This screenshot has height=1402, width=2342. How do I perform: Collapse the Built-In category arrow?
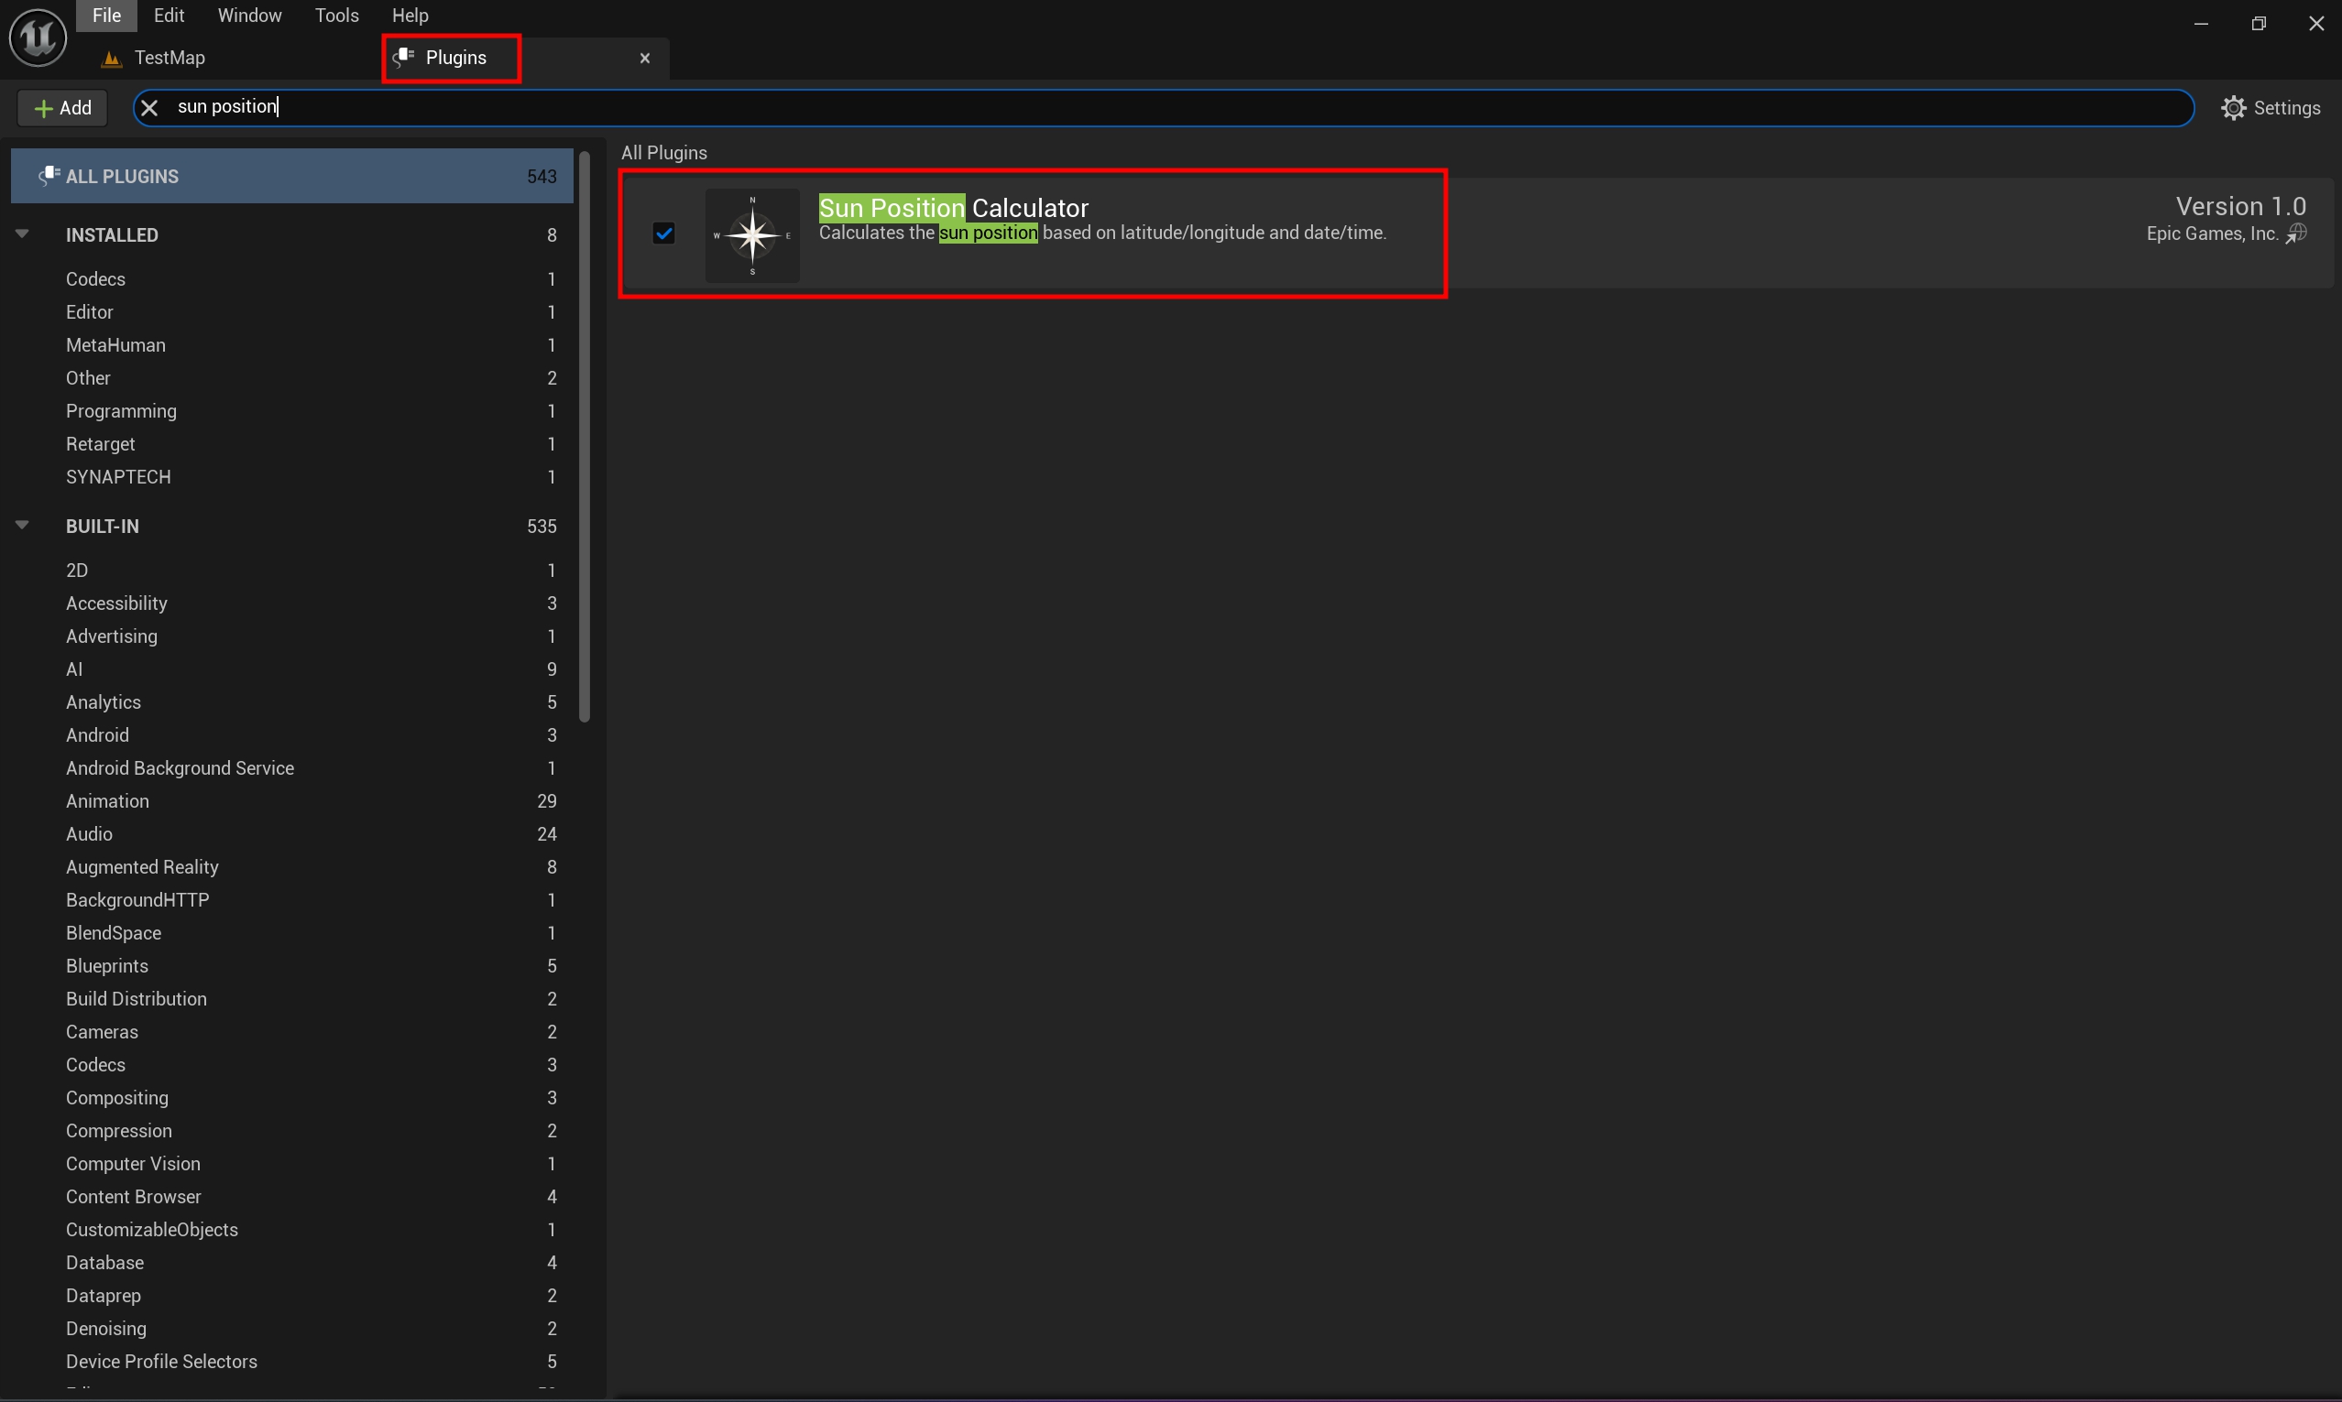[23, 525]
